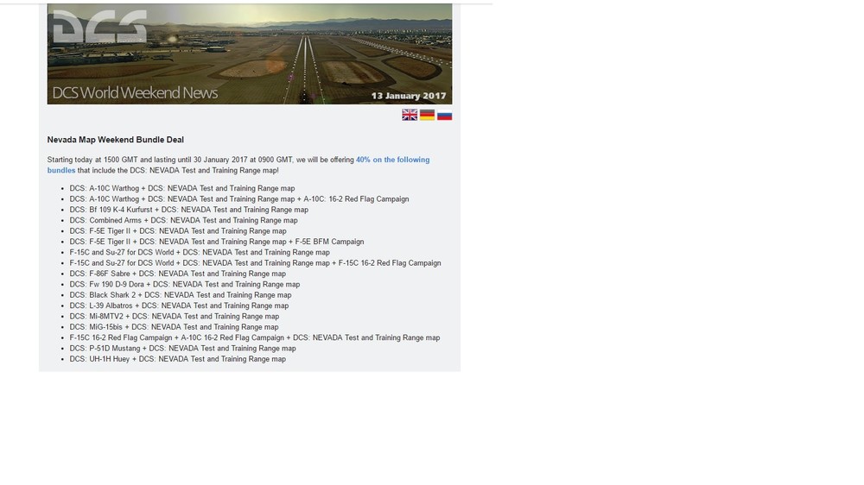Click the F-86F Sabre bundle entry
The width and height of the screenshot is (864, 485).
coord(177,274)
